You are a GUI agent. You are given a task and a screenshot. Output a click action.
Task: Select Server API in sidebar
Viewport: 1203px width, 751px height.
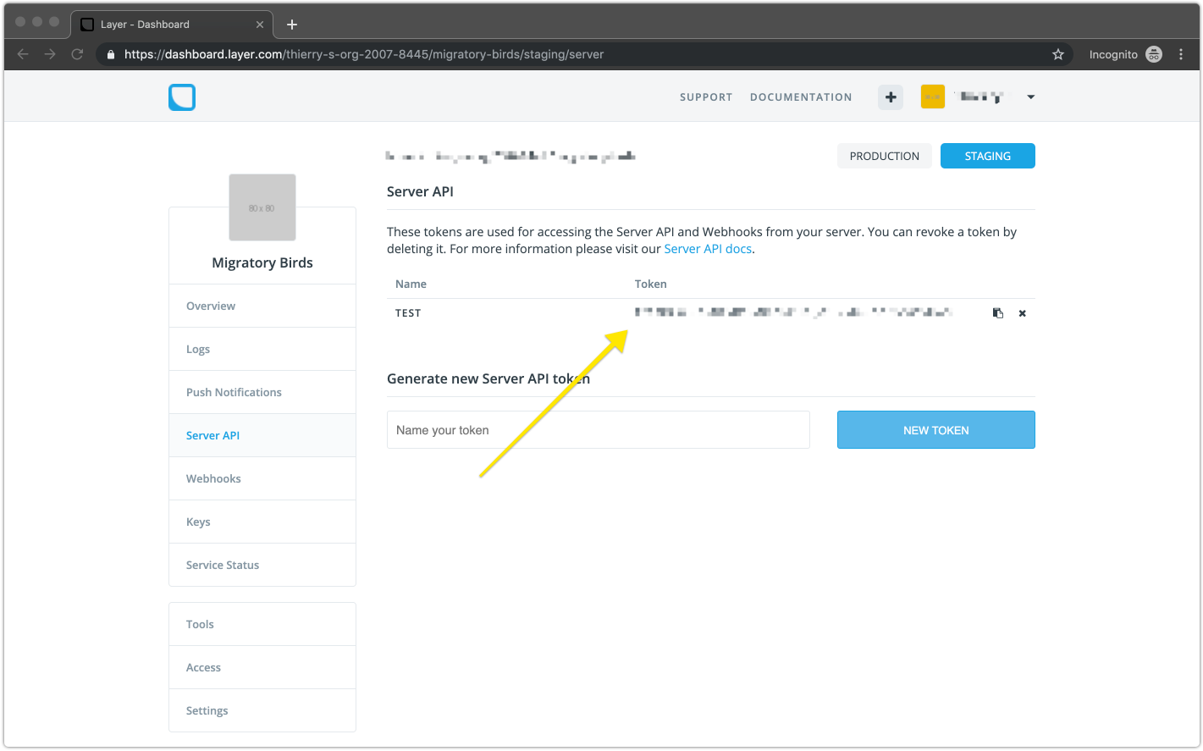(262, 435)
